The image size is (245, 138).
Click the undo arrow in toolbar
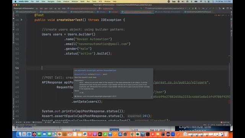click(x=219, y=8)
